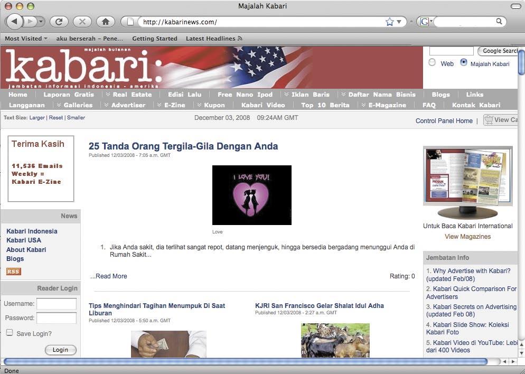Screen dimensions: 525x374
Task: Open the Kabari Indonesia news link
Action: tap(32, 231)
